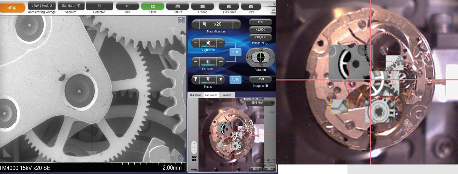Open the SE detector selector

[99, 6]
